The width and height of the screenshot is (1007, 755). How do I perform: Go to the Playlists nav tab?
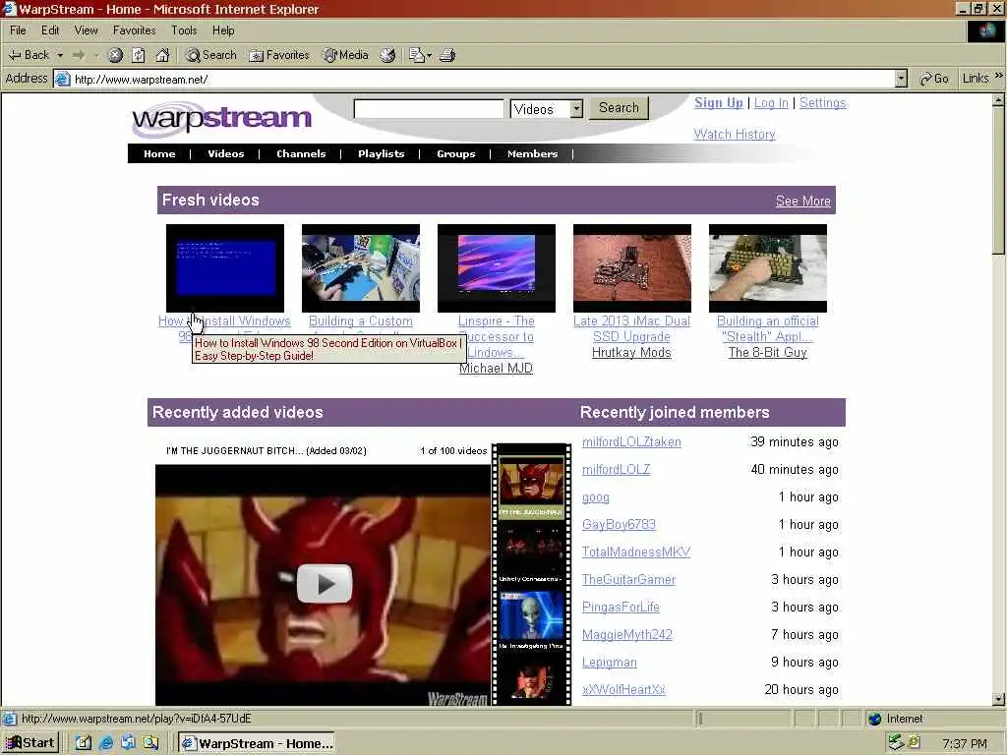point(381,153)
